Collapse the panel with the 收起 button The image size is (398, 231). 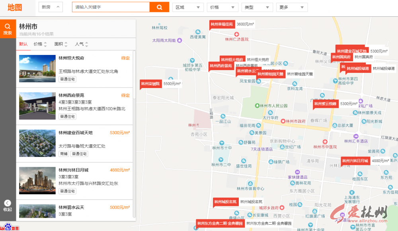[x=8, y=206]
